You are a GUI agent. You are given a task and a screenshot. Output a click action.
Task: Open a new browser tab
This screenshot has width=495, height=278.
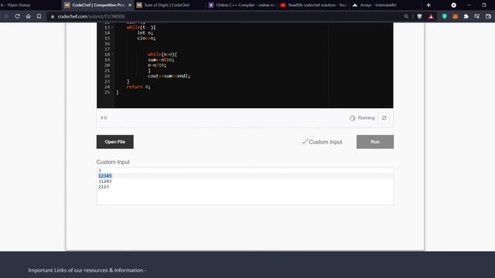[x=428, y=5]
